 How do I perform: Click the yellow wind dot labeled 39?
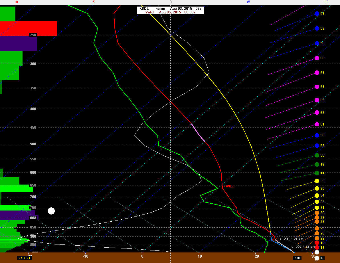[x=317, y=181]
